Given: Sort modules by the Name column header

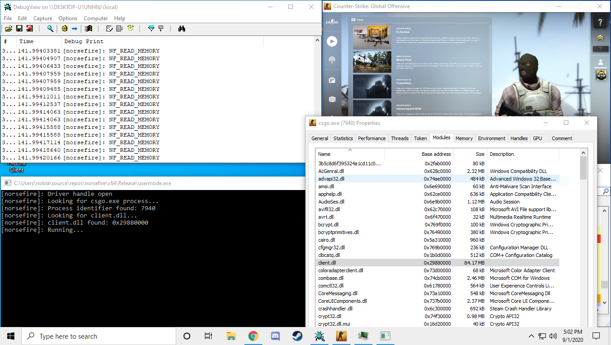Looking at the screenshot, I should click(x=350, y=154).
